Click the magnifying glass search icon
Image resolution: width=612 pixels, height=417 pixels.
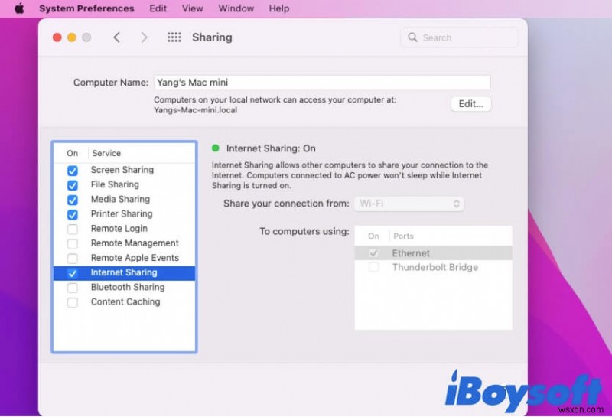413,37
